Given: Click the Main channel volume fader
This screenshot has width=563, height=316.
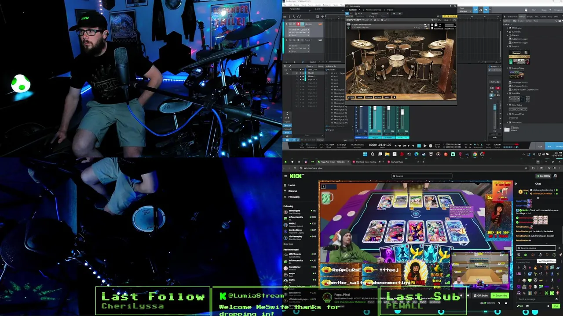Looking at the screenshot, I should (x=495, y=108).
